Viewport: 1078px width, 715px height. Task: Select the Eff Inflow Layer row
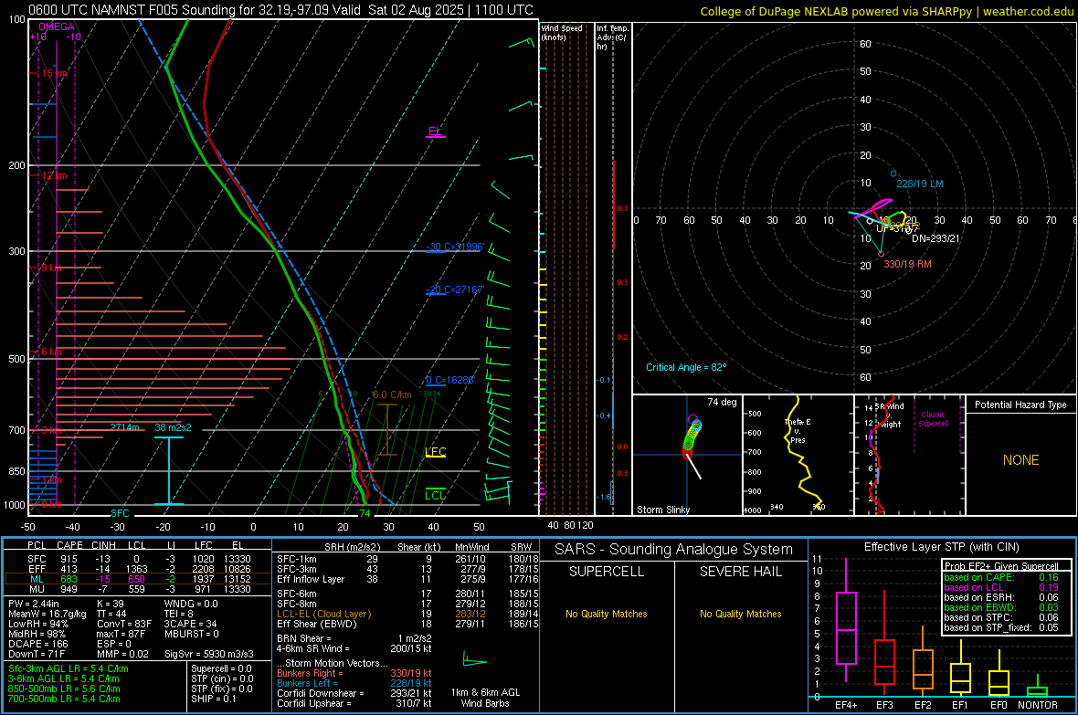click(x=407, y=579)
